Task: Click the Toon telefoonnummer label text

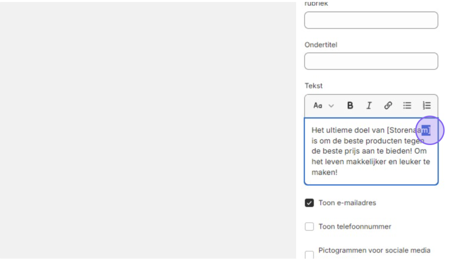Action: pyautogui.click(x=355, y=226)
